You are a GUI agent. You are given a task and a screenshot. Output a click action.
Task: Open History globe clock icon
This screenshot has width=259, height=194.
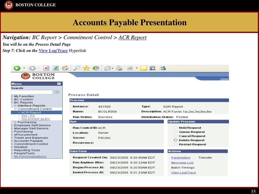pos(96,68)
